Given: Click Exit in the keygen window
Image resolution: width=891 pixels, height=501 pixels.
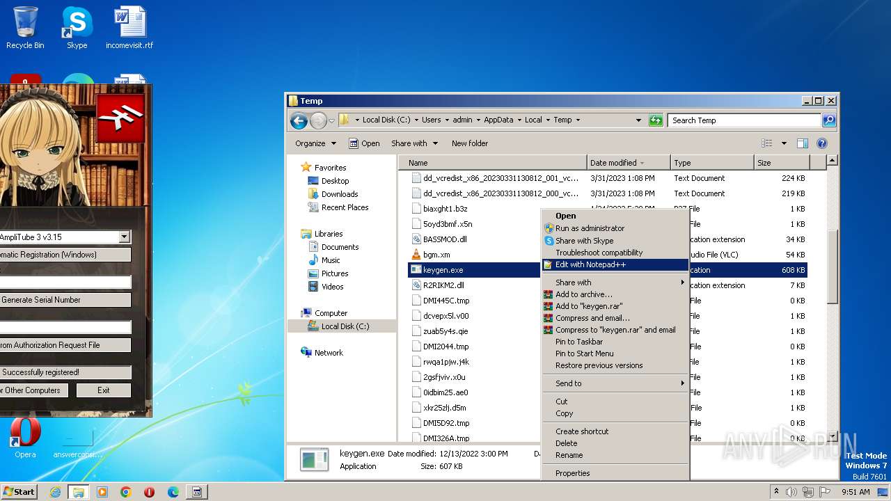Looking at the screenshot, I should [x=104, y=390].
